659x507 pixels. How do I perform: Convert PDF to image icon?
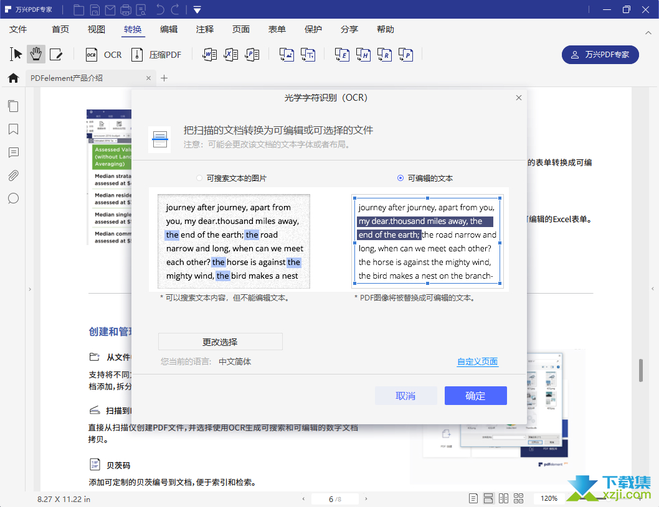[287, 55]
